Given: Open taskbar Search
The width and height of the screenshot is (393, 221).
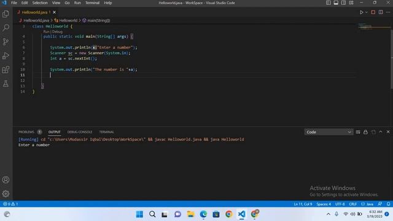Looking at the screenshot, I should pos(152,214).
